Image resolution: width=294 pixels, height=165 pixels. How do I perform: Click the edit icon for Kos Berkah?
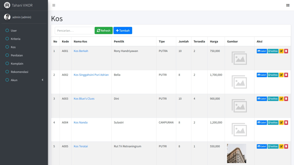click(281, 51)
